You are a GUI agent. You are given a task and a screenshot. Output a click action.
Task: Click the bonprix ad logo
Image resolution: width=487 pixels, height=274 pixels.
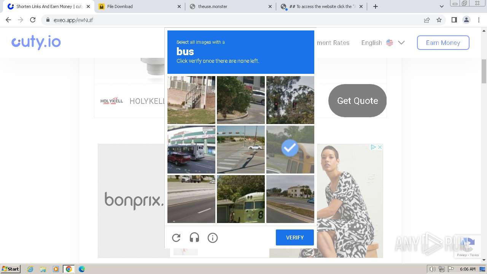pos(134,201)
